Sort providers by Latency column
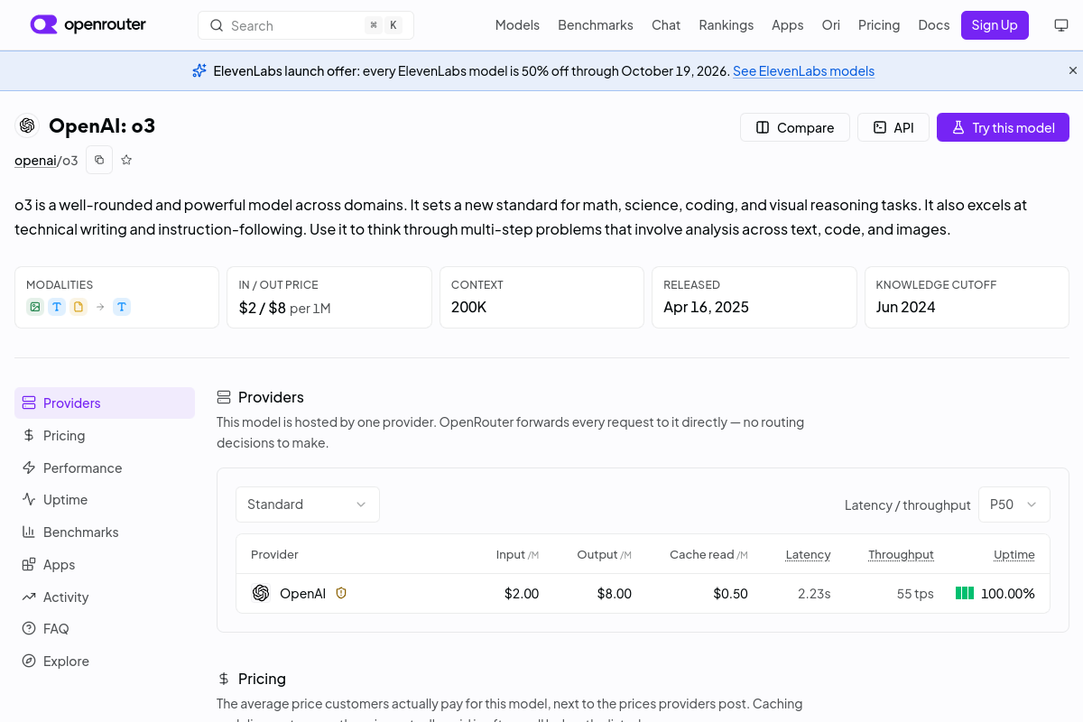The height and width of the screenshot is (722, 1083). [x=808, y=554]
